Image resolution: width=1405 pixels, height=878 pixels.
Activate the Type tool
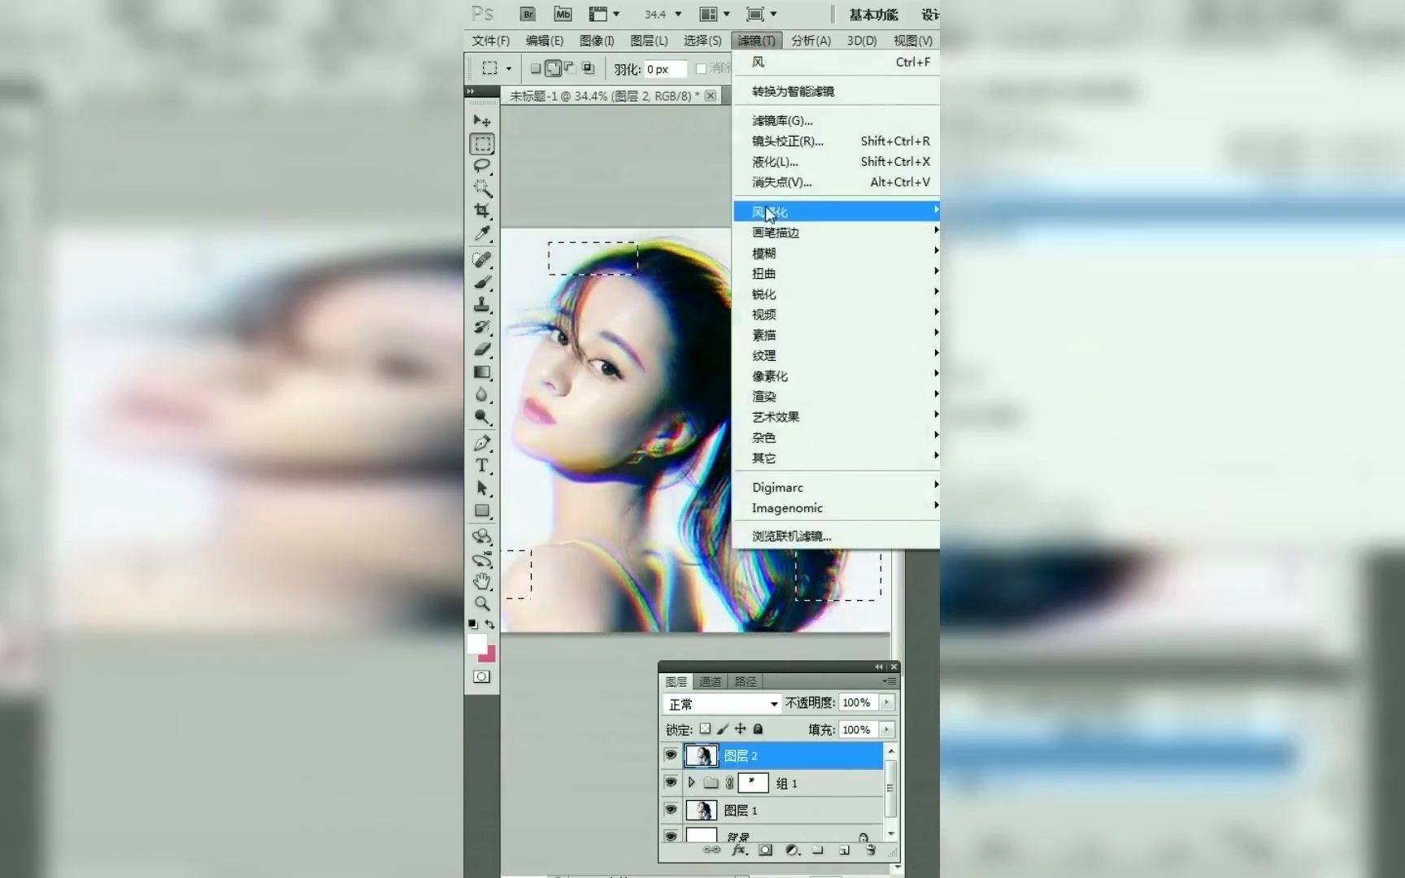tap(482, 466)
